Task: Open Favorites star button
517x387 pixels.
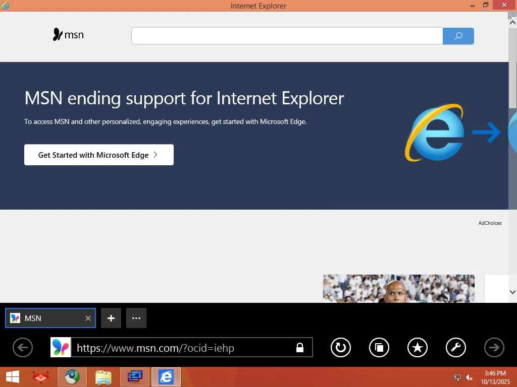Action: click(x=418, y=347)
